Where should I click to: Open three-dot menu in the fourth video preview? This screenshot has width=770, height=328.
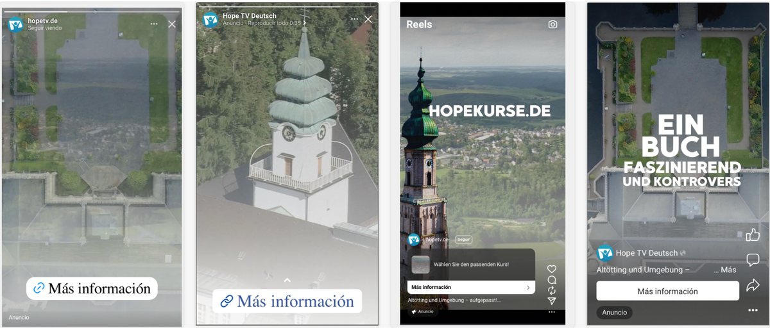pyautogui.click(x=753, y=311)
